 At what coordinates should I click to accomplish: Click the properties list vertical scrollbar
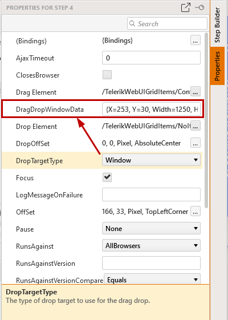(x=206, y=120)
